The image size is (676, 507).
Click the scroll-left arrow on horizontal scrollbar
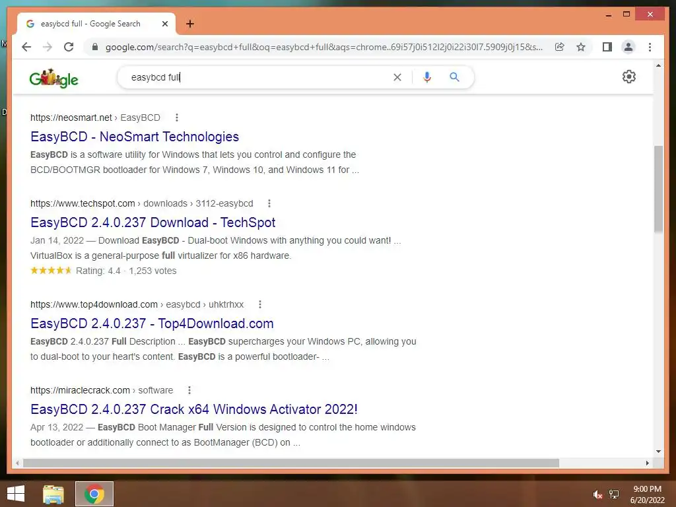(x=17, y=463)
